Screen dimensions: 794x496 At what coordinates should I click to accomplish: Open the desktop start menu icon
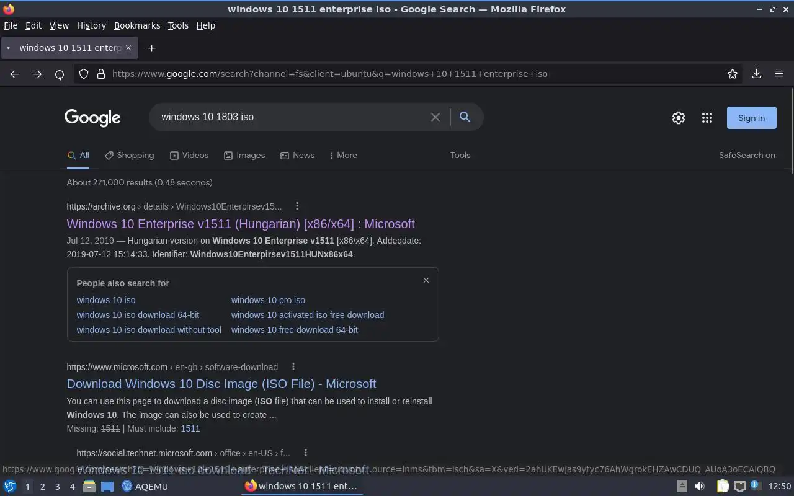pyautogui.click(x=10, y=487)
